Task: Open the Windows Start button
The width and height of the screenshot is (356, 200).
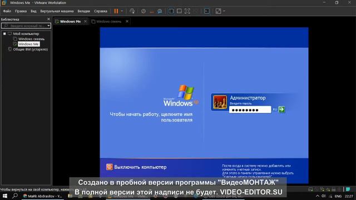Action: pyautogui.click(x=5, y=196)
